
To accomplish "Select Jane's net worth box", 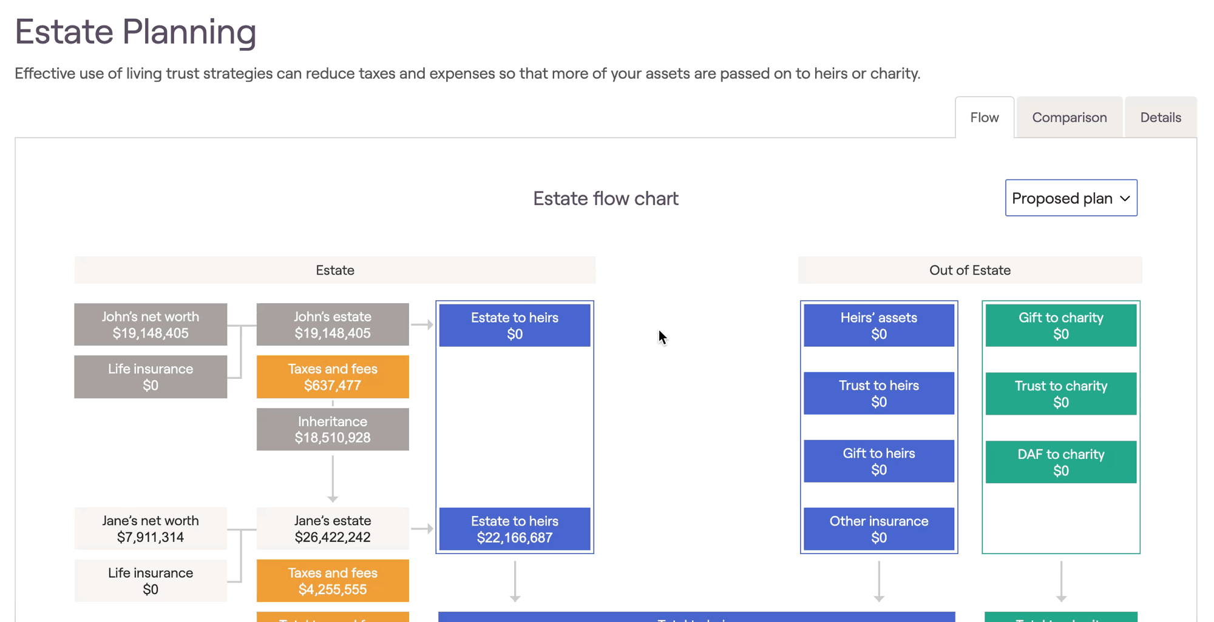I will pyautogui.click(x=151, y=529).
